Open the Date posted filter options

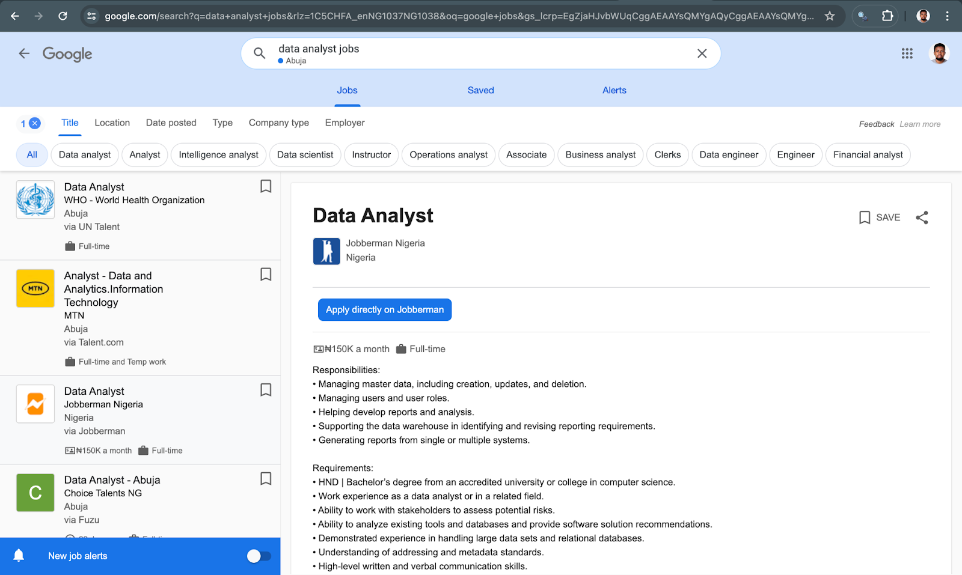171,123
